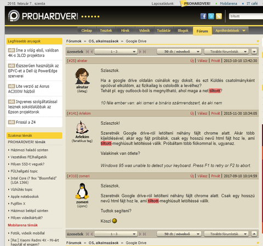Open the Facebook page icon
The width and height of the screenshot is (263, 246).
pyautogui.click(x=203, y=16)
